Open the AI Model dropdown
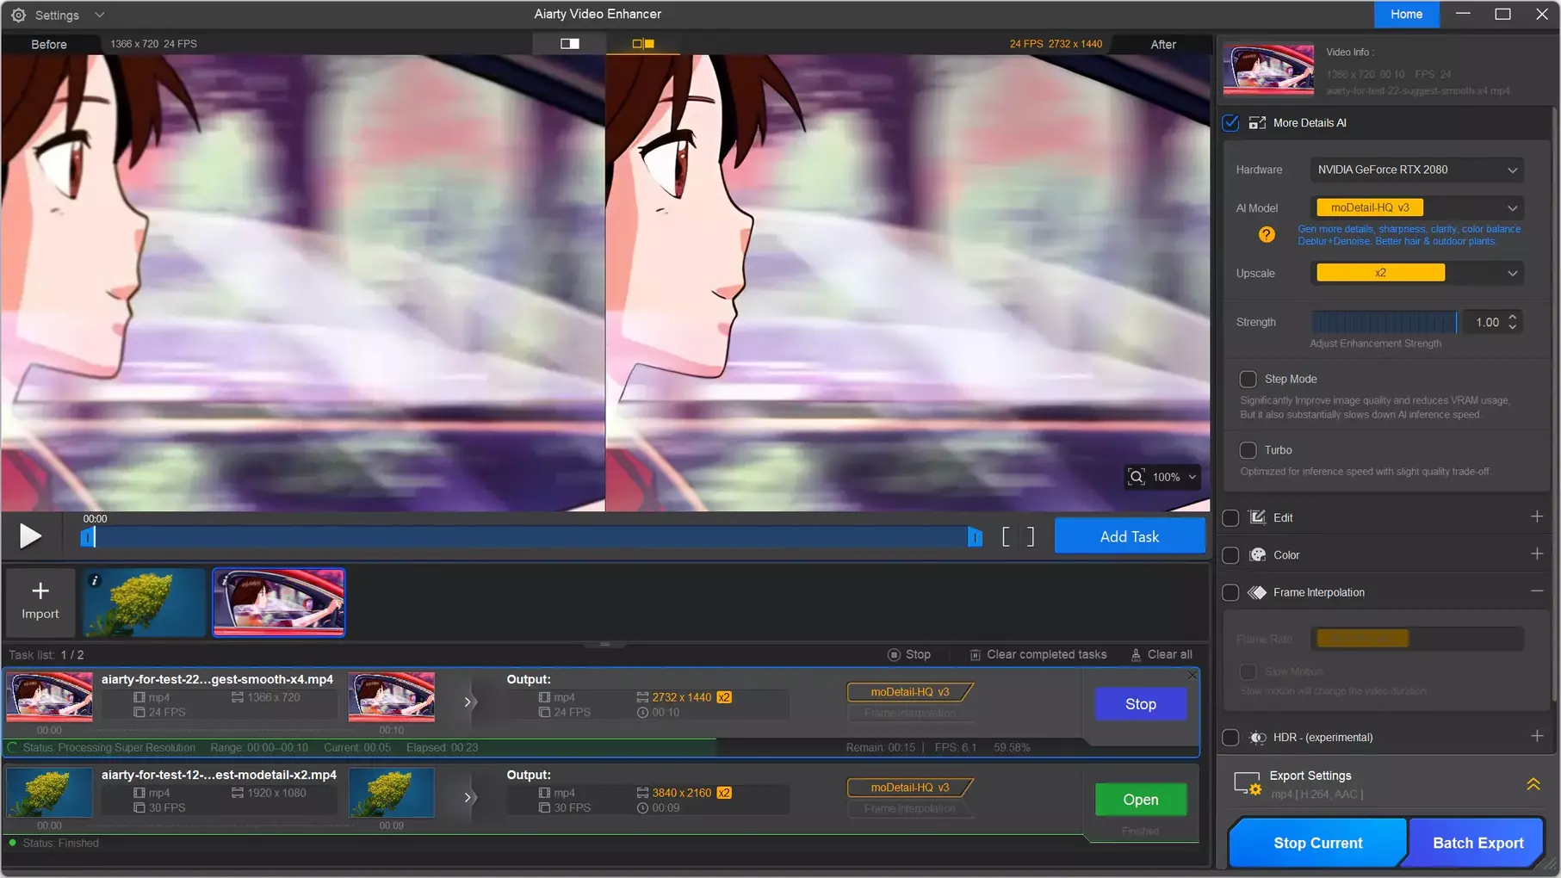The image size is (1561, 878). pyautogui.click(x=1416, y=207)
